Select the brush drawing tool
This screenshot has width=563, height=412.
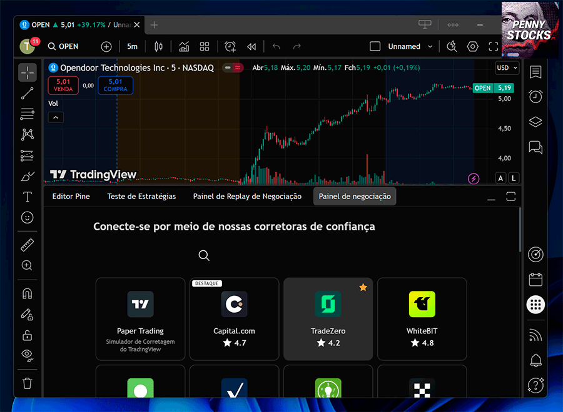tap(28, 176)
